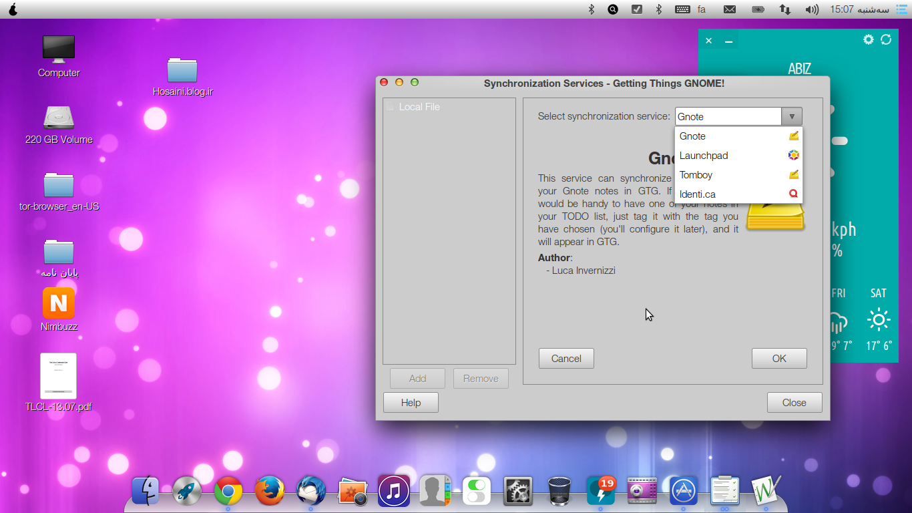
Task: Click the Gnote text field of the combo box
Action: 728,116
